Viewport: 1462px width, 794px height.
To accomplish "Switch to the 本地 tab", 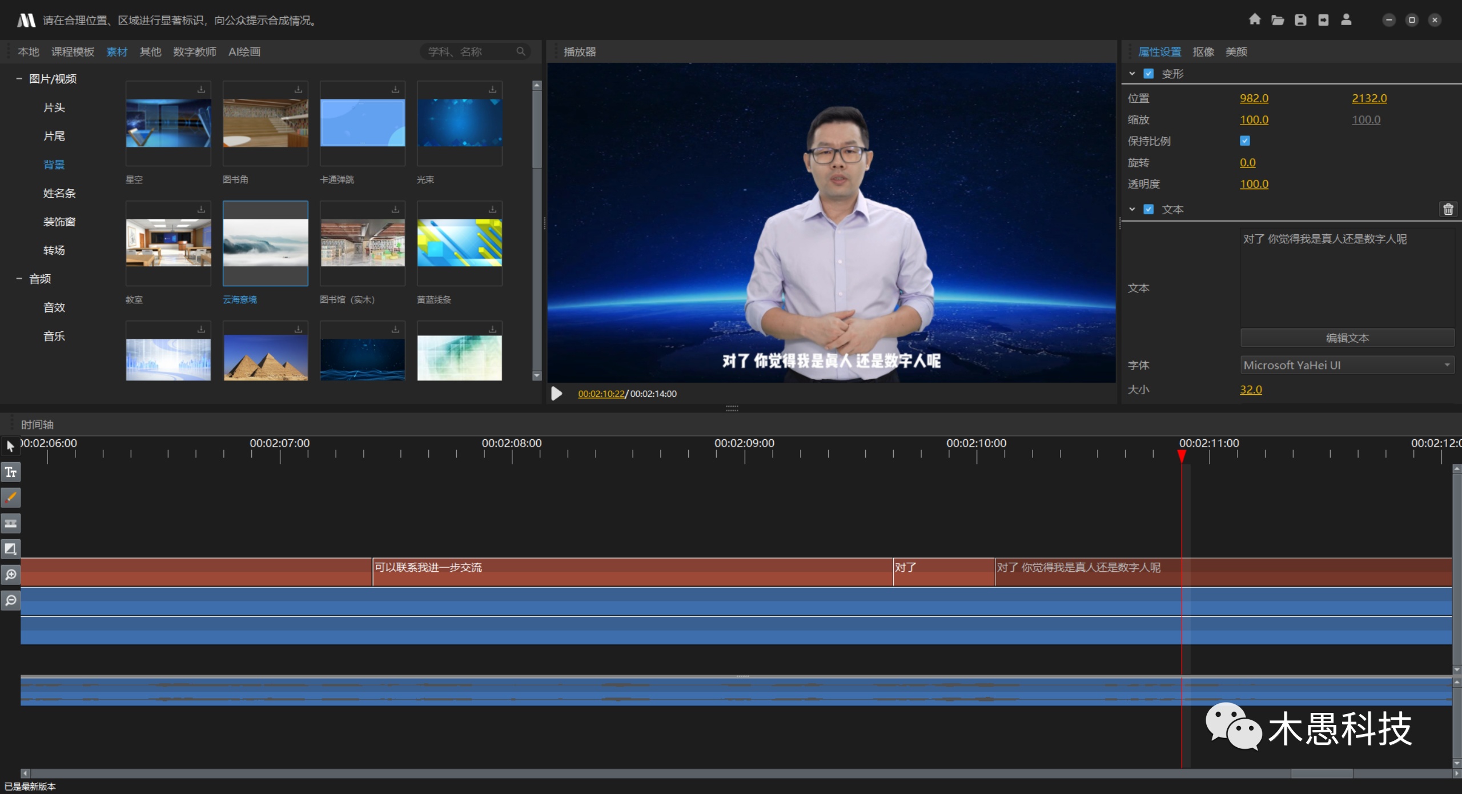I will [28, 52].
